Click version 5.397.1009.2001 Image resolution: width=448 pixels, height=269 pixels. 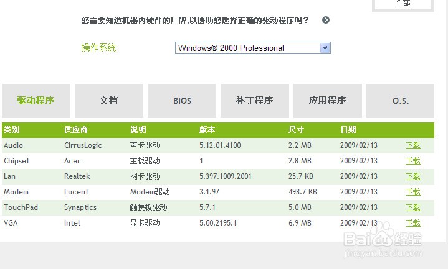226,176
